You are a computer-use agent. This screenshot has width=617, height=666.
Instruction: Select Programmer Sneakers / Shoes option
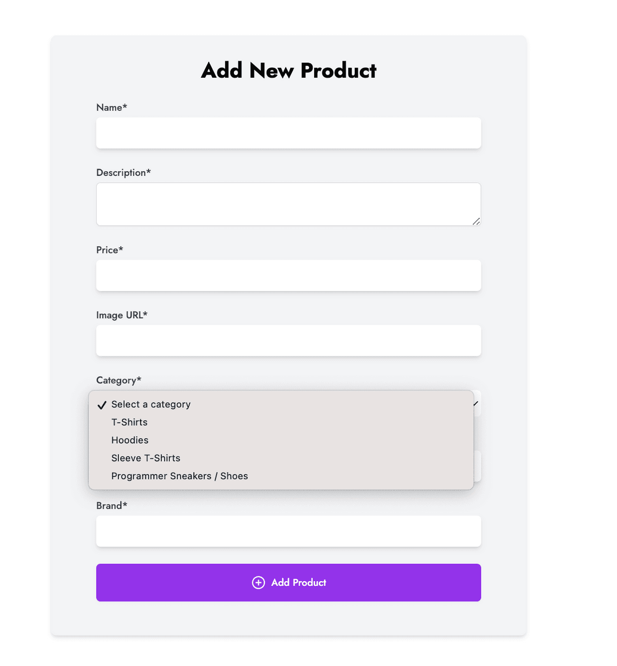179,476
